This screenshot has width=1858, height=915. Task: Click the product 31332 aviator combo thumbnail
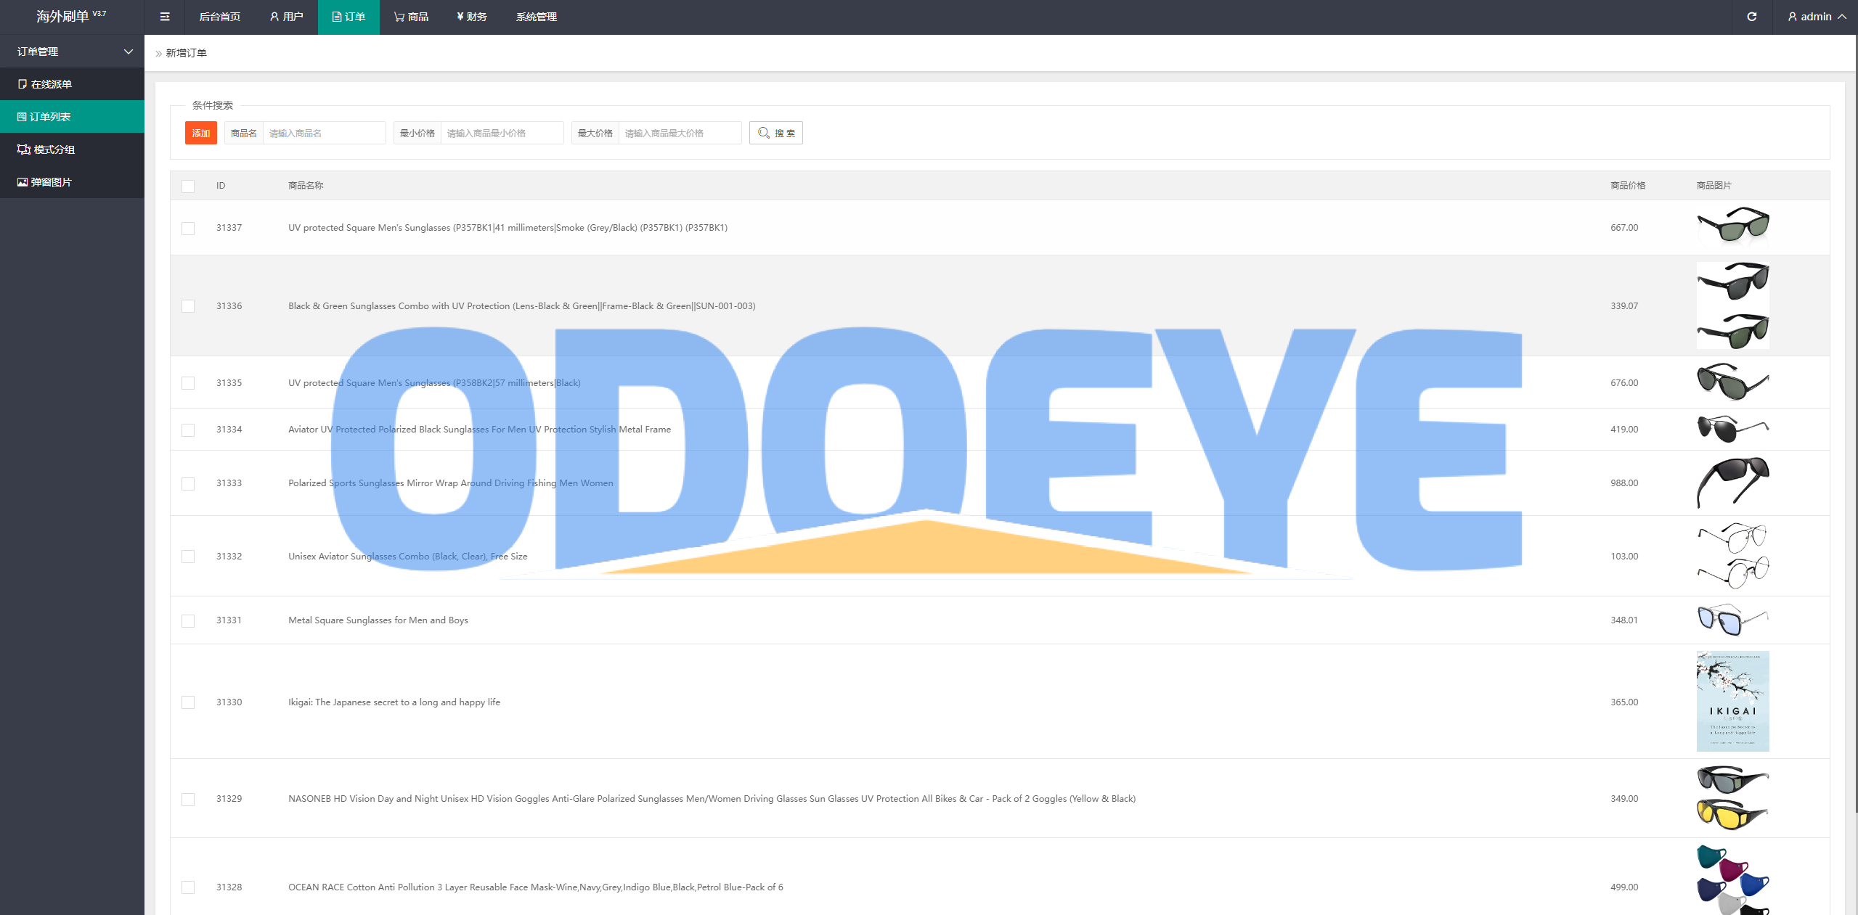[x=1732, y=556]
